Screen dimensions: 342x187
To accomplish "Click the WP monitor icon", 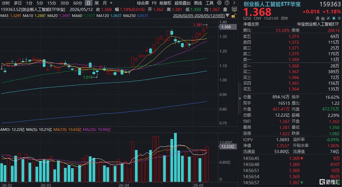I will [234, 10].
